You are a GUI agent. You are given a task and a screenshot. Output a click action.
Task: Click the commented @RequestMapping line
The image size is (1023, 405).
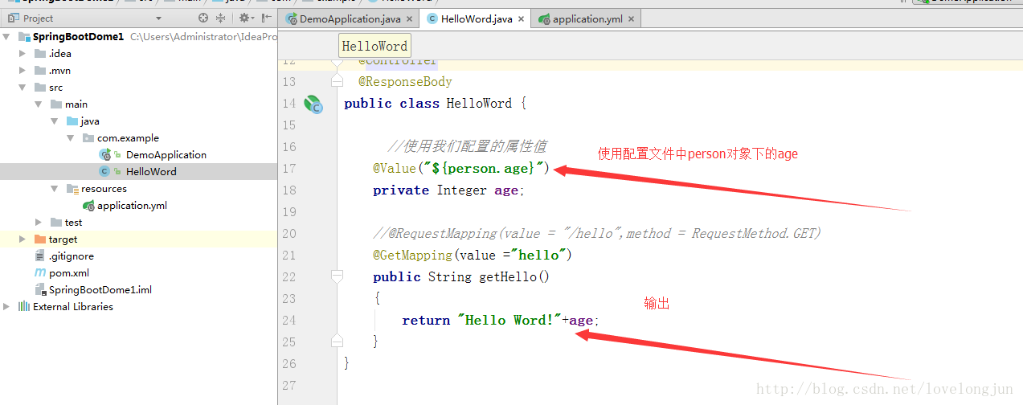597,233
